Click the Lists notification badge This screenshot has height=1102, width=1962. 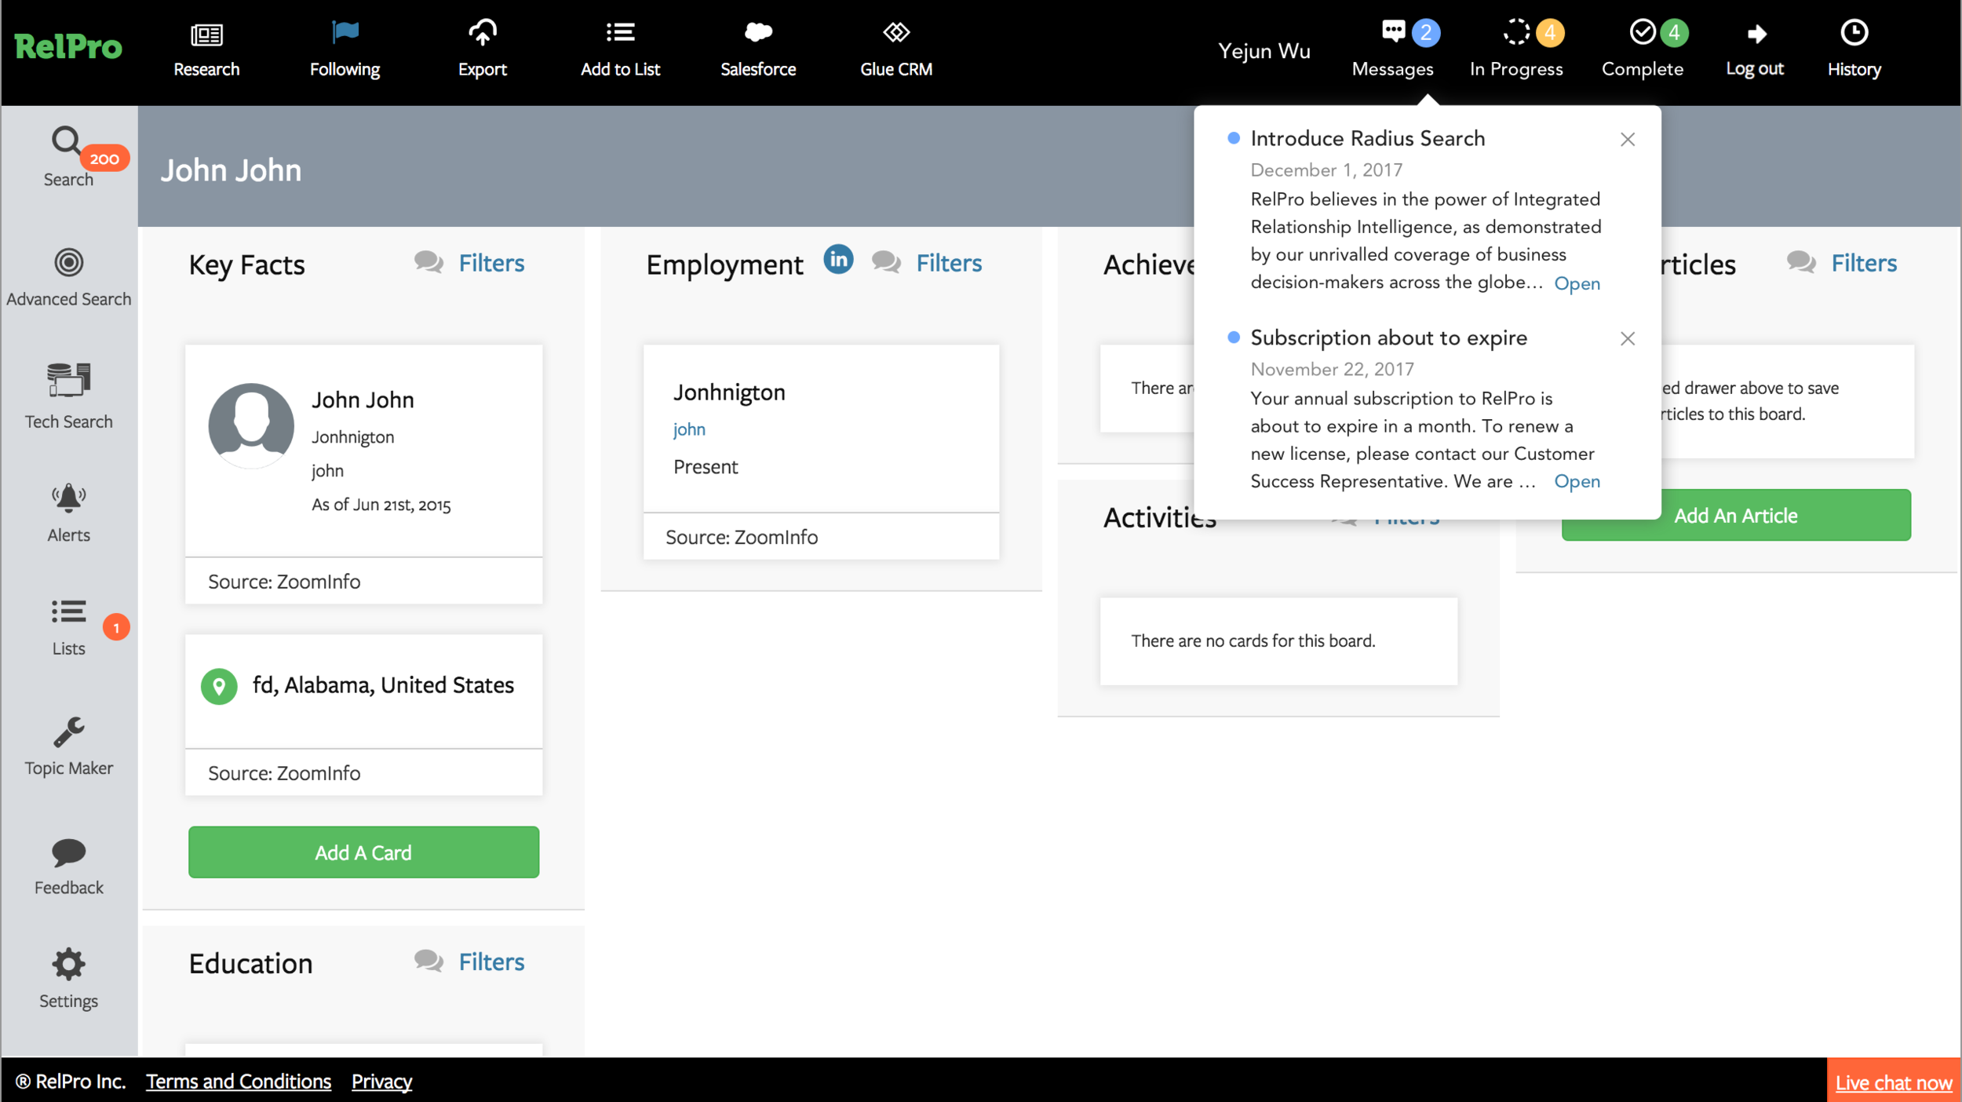tap(116, 628)
